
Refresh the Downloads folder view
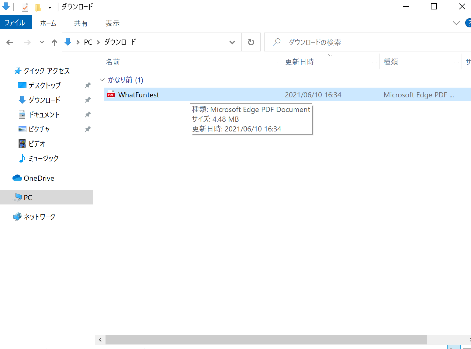[x=251, y=42]
